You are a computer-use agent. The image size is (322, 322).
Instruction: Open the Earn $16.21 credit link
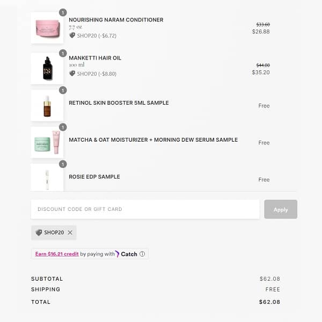57,254
